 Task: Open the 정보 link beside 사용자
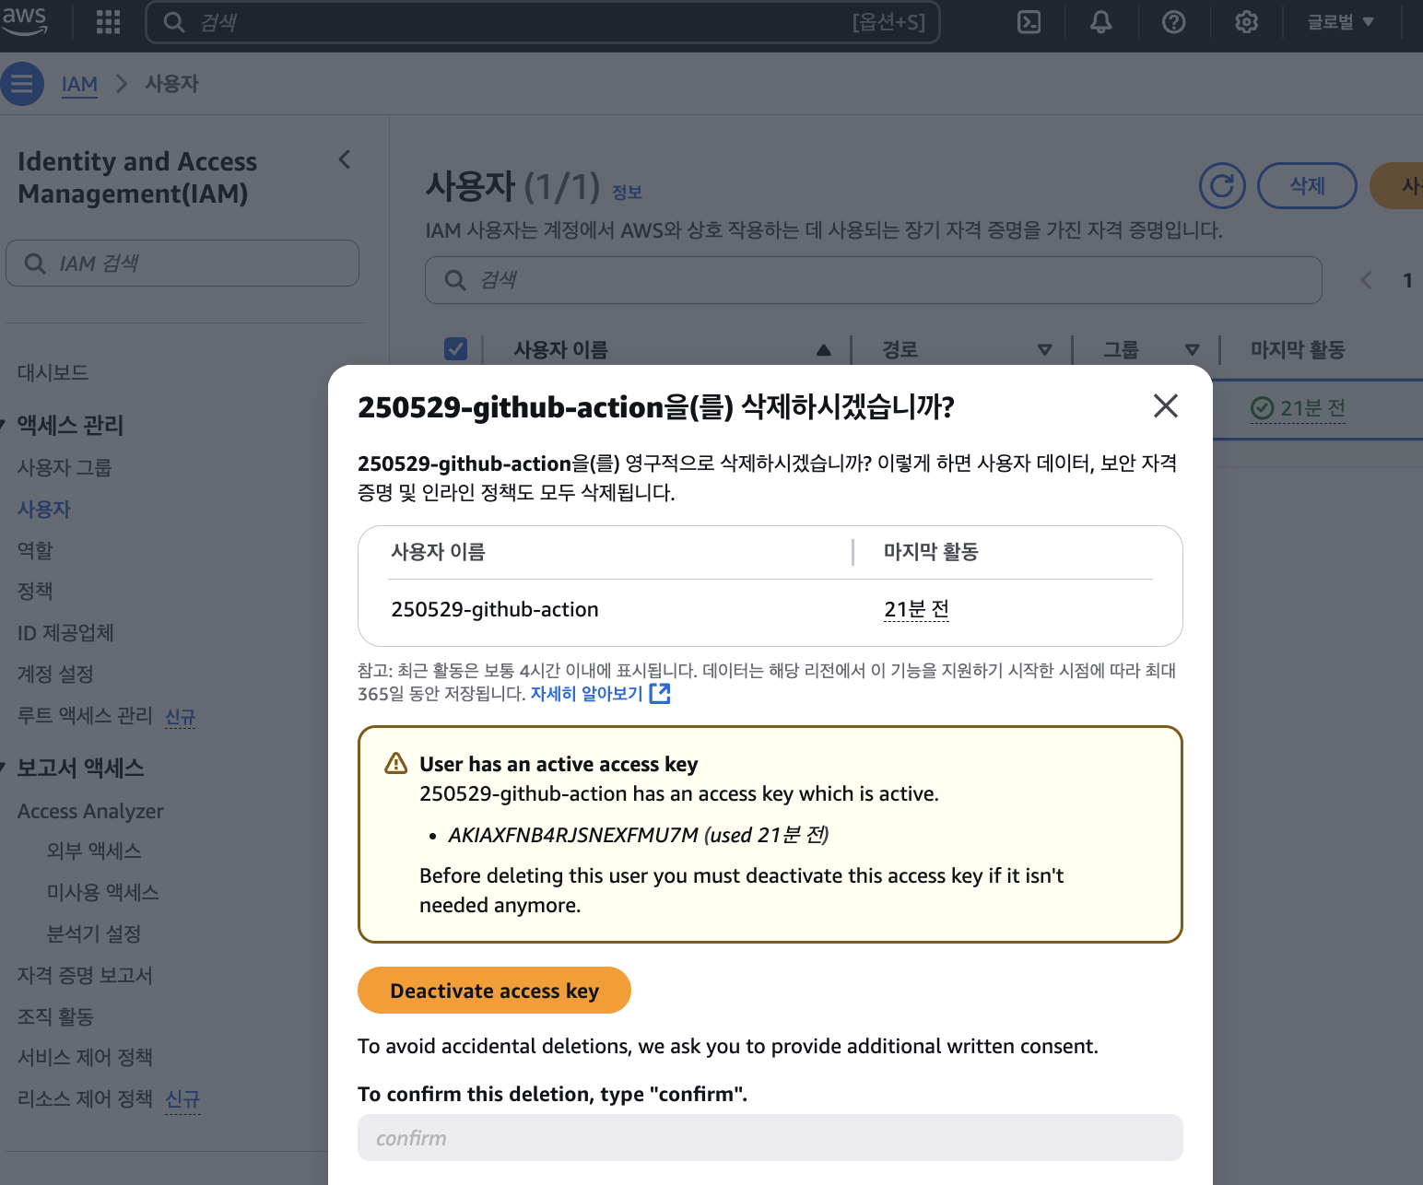pos(627,192)
